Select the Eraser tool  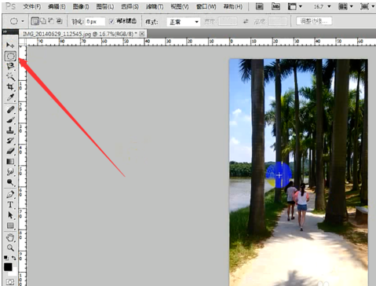pos(10,151)
